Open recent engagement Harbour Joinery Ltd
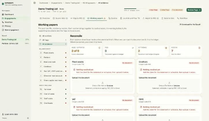This screenshot has height=121, width=209. click(x=15, y=44)
